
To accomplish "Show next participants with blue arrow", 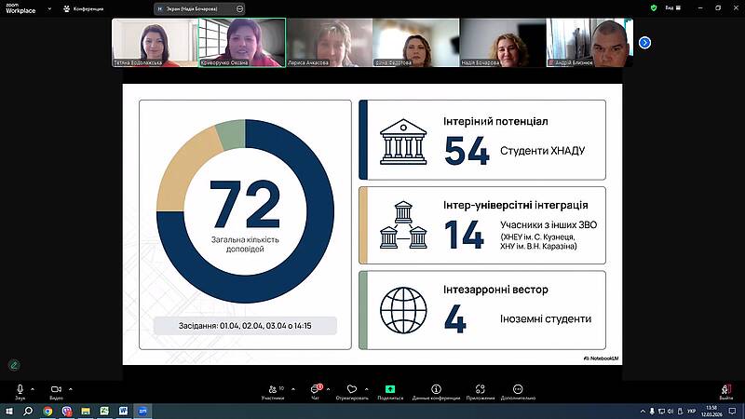I will [x=643, y=43].
